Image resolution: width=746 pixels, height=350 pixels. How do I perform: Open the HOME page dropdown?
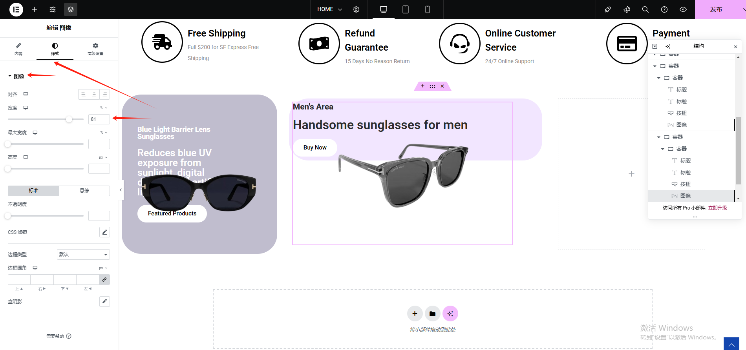[329, 9]
